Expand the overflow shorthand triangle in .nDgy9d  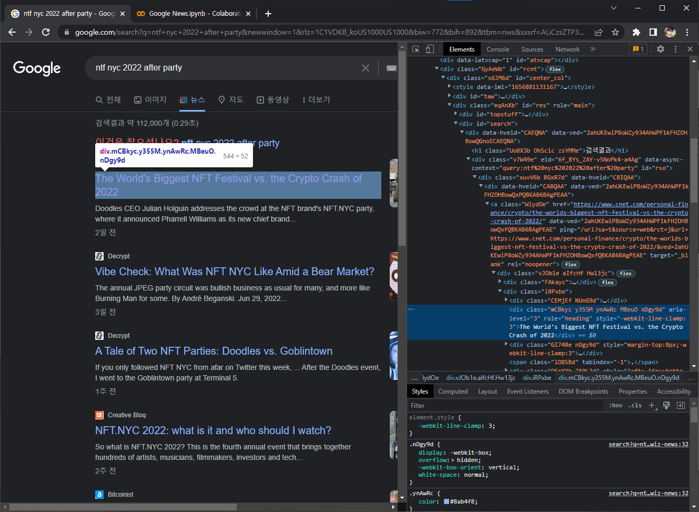click(453, 460)
